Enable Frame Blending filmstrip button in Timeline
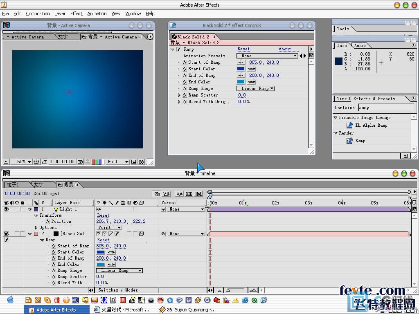 click(189, 194)
